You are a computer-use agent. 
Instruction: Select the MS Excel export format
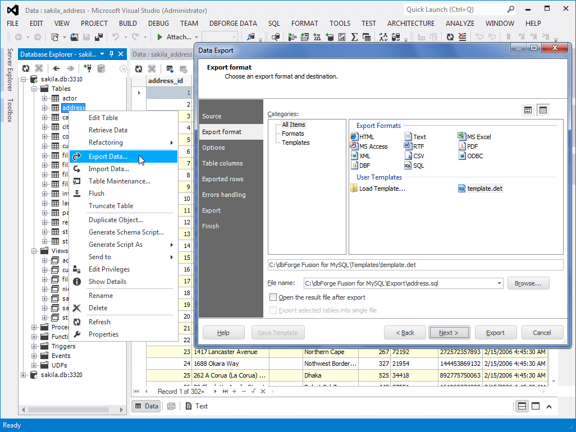pos(474,136)
